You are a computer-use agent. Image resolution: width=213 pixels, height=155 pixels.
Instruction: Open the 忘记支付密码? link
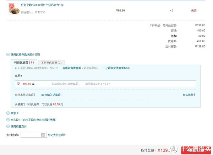(57, 135)
